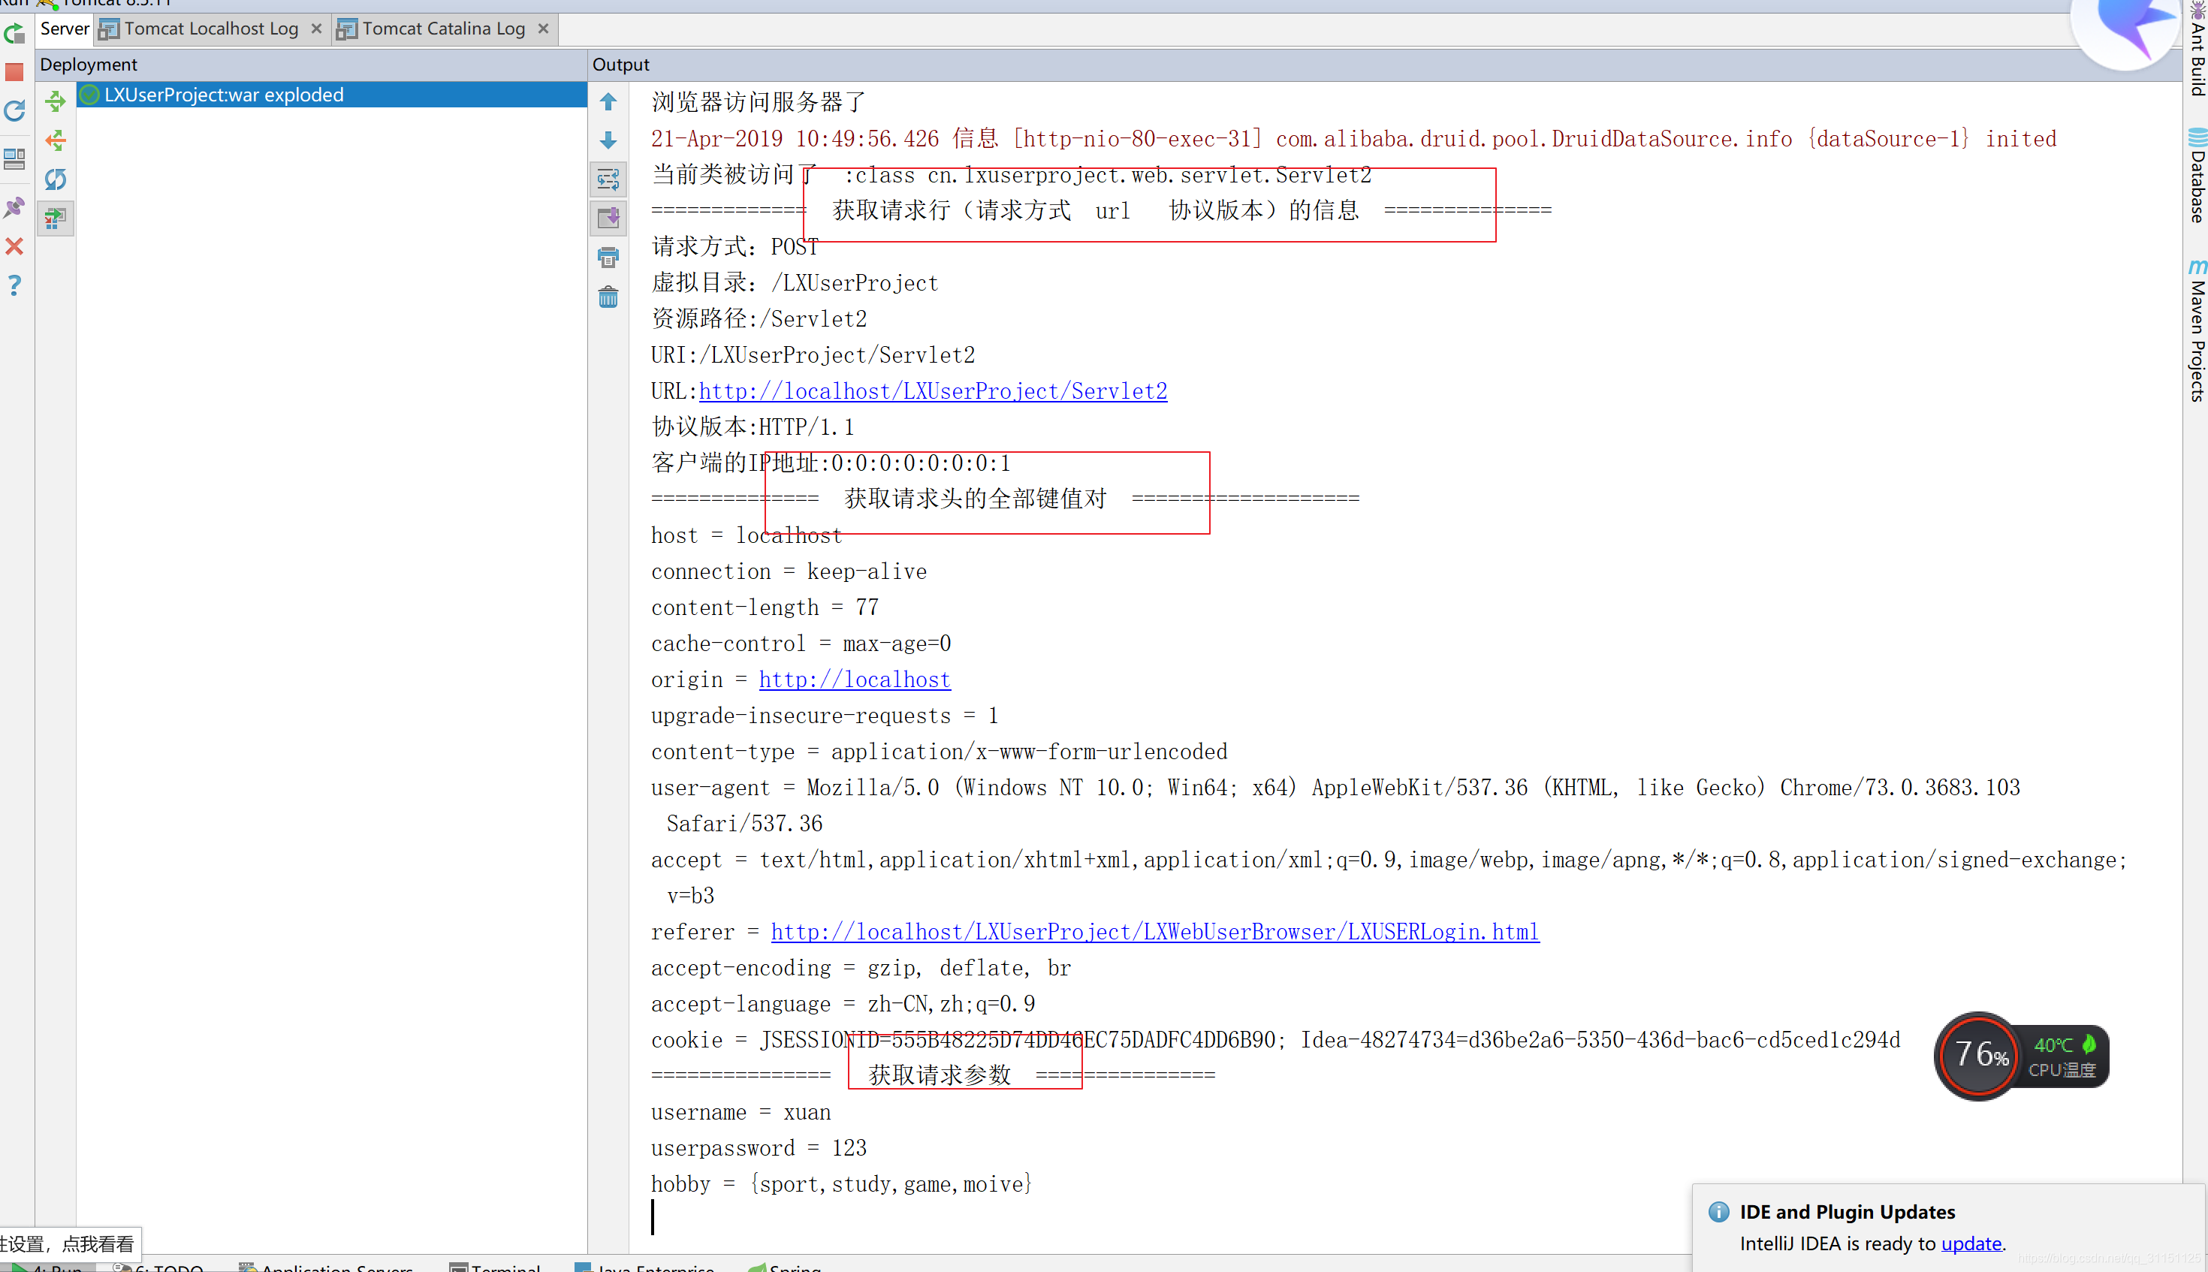Click the 'accept-encoding = gzip, deflate, br' line
This screenshot has width=2208, height=1272.
pyautogui.click(x=861, y=968)
